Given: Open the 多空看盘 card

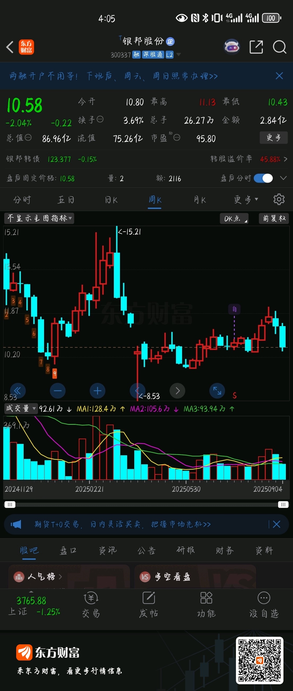Looking at the screenshot, I should click(195, 576).
